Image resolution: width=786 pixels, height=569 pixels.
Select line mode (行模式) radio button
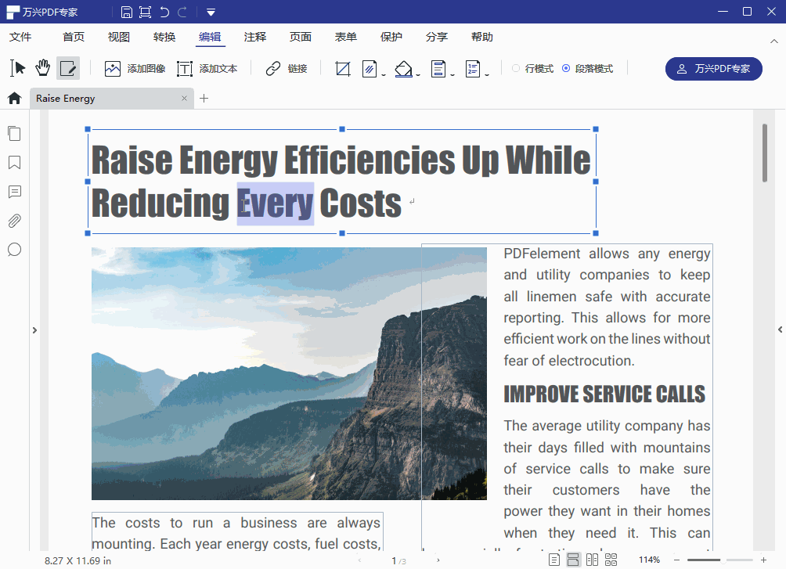pos(516,69)
